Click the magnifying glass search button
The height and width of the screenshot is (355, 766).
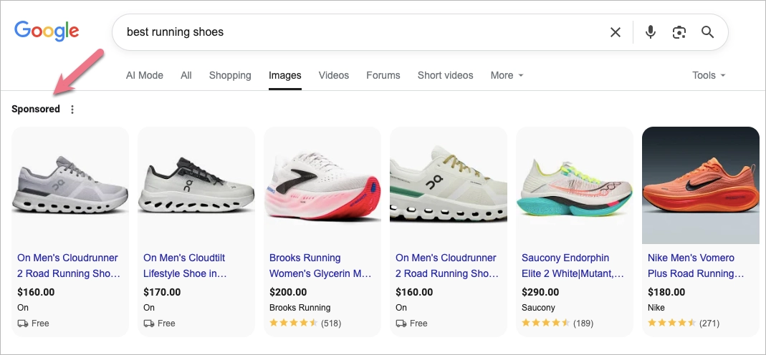point(708,32)
